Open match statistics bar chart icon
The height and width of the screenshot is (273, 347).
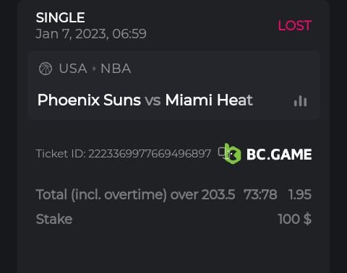300,101
